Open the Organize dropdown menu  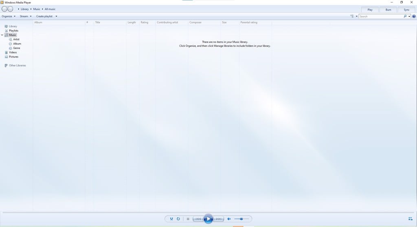coord(9,16)
